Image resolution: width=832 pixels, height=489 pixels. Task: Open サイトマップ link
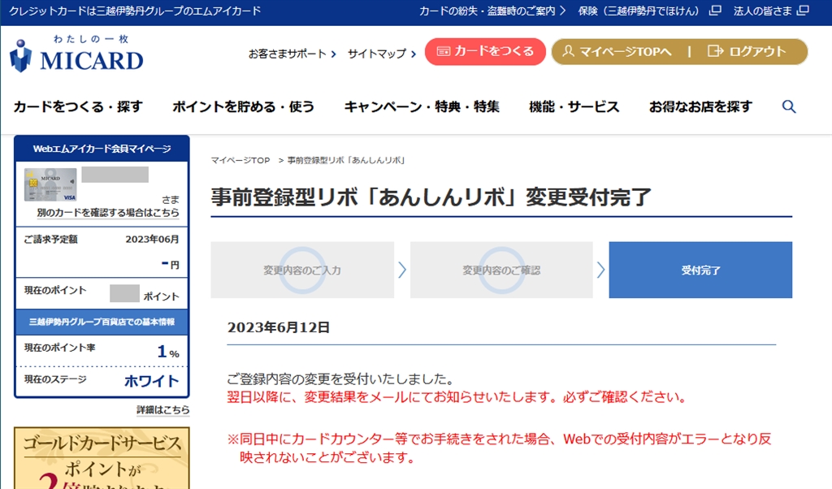pos(382,54)
